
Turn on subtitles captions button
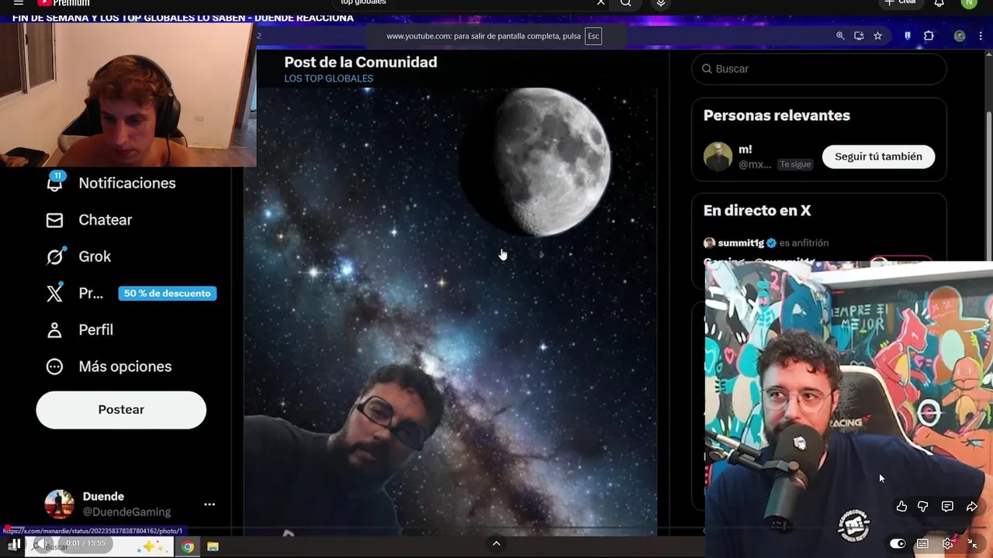pos(922,543)
